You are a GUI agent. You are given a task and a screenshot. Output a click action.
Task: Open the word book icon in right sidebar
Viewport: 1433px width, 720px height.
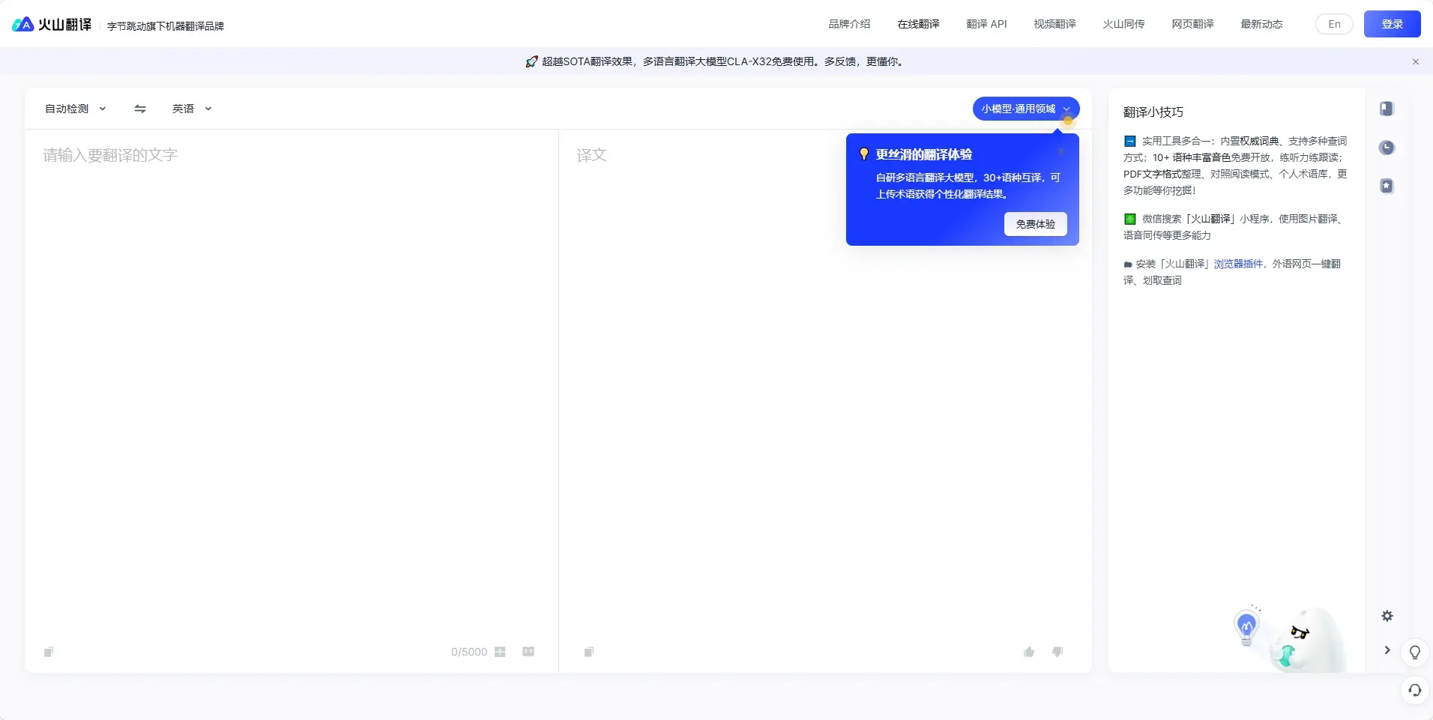tap(1387, 109)
